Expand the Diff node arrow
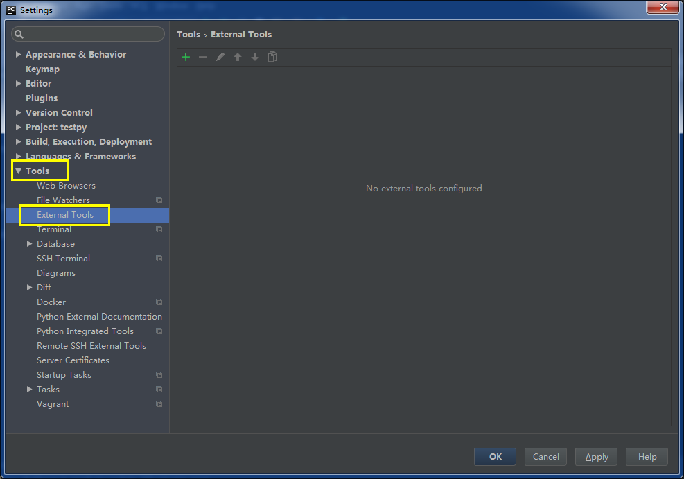 (x=29, y=288)
